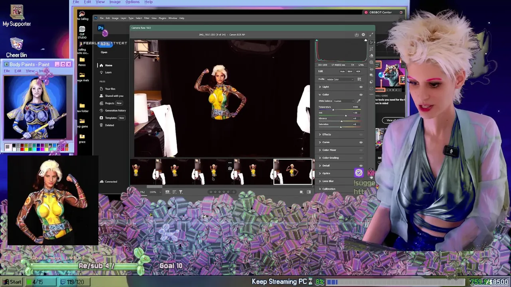
Task: Toggle Color Mixer panel visibility eye
Action: point(361,150)
